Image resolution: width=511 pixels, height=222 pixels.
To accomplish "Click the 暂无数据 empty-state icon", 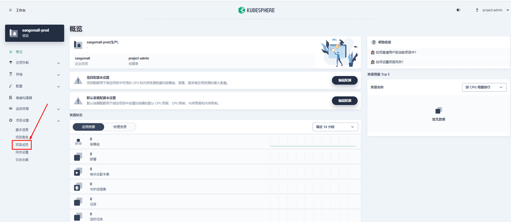I will click(439, 111).
